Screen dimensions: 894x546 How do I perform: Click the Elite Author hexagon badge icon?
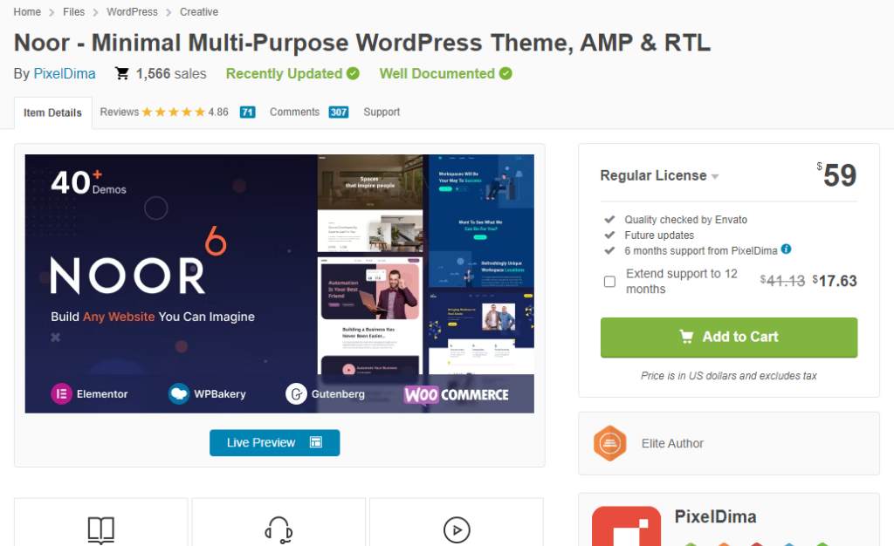[x=610, y=443]
